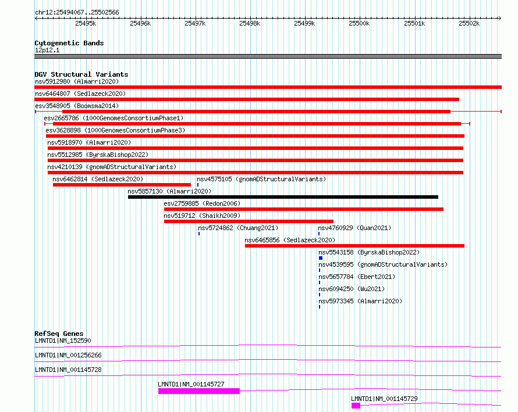This screenshot has width=518, height=412.
Task: Select the 12p12.1 cytogenetic band bar
Action: (268, 56)
